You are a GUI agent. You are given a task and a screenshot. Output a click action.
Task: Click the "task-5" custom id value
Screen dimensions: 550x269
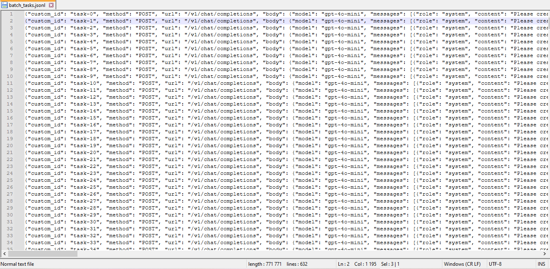(x=83, y=49)
